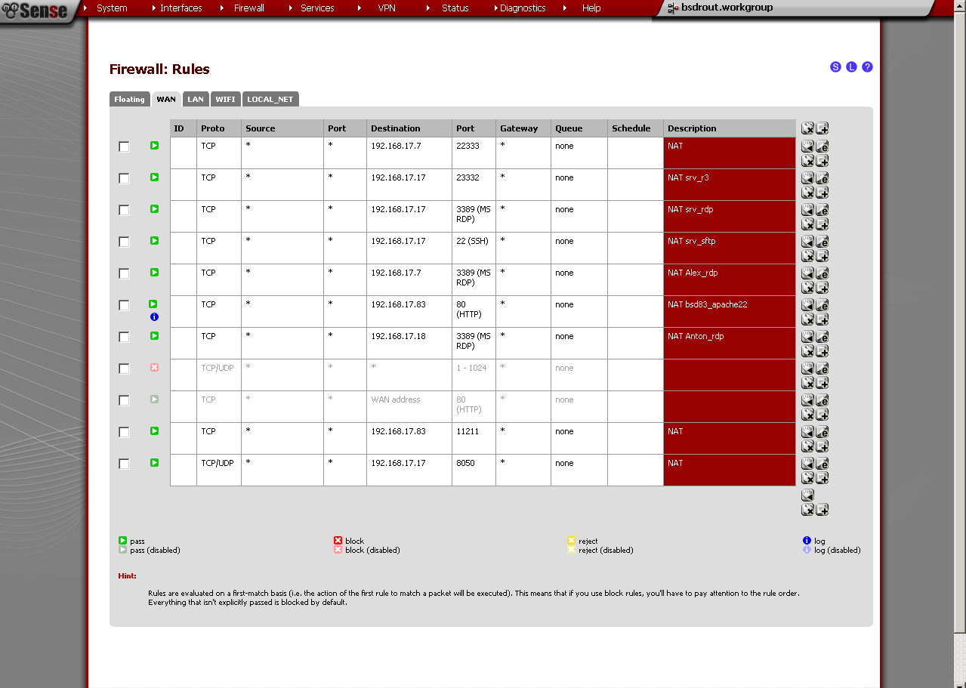
Task: Open the Diagnostics dropdown menu
Action: point(523,8)
